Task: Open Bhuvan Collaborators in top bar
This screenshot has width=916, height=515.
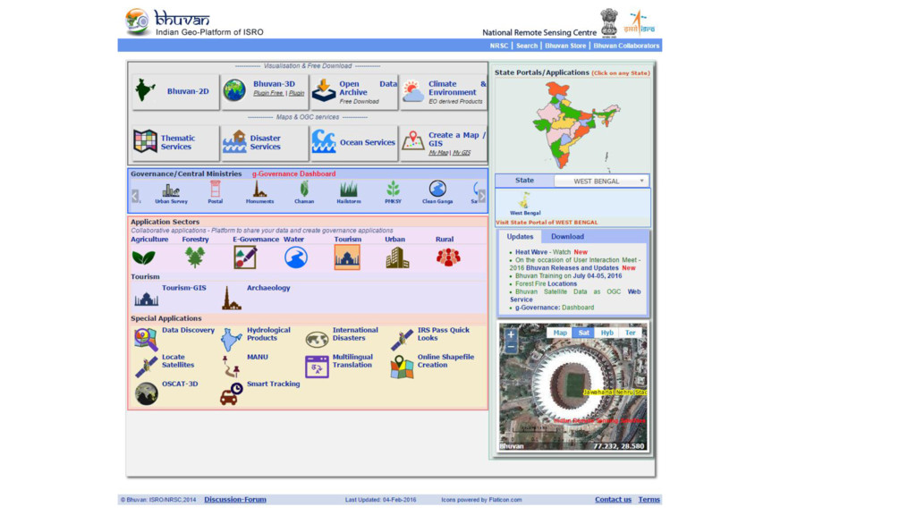Action: 626,46
